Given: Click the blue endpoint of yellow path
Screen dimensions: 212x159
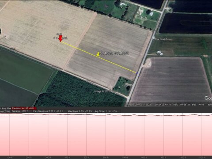Looking at the screenshot, I should [x=137, y=73].
